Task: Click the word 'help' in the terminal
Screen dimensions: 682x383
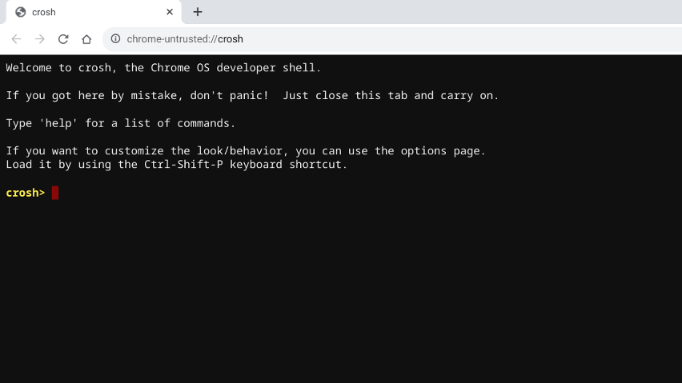Action: tap(58, 123)
